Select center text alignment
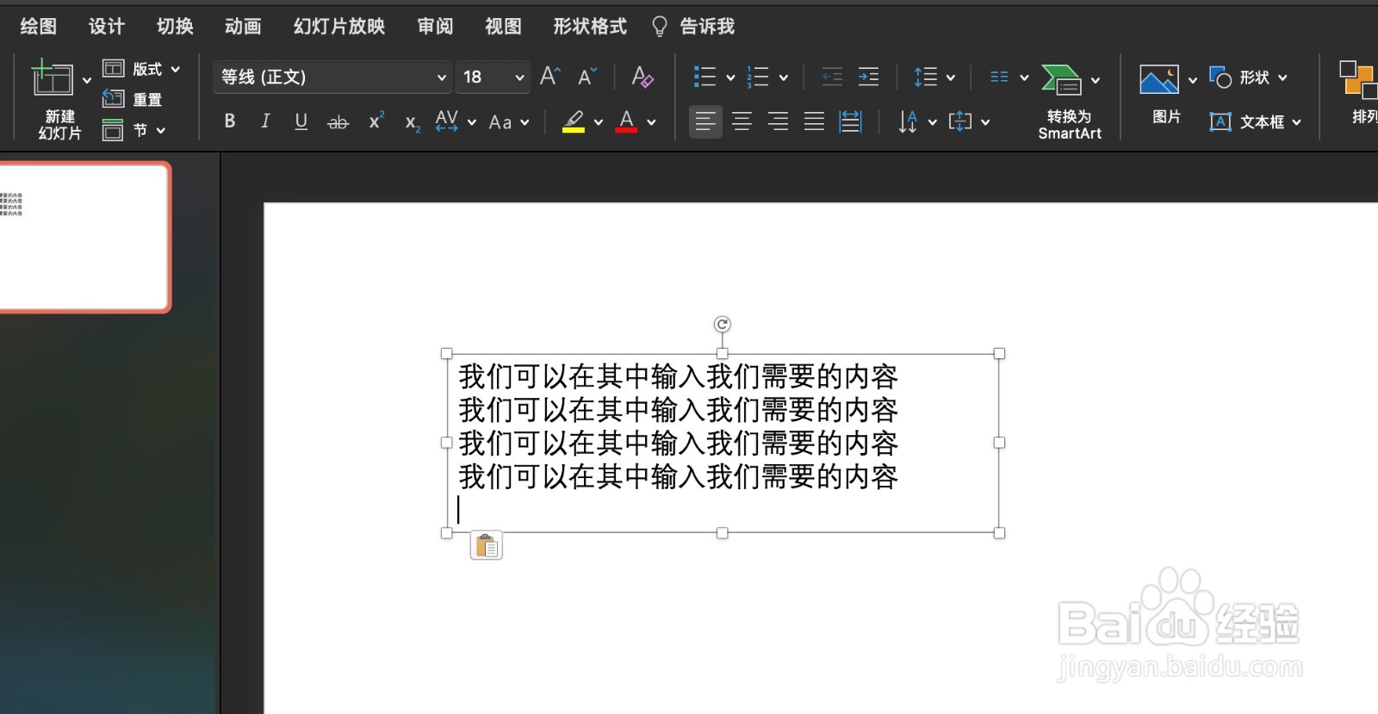This screenshot has height=714, width=1378. (742, 121)
